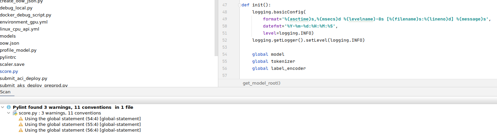Screen dimensions: 497x137
Task: Select environment_gpu.yml in the file list
Action: point(24,22)
